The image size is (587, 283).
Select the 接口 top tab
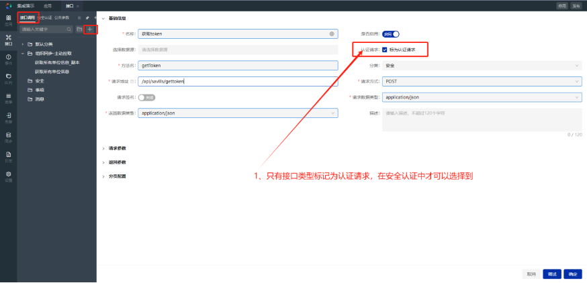69,6
